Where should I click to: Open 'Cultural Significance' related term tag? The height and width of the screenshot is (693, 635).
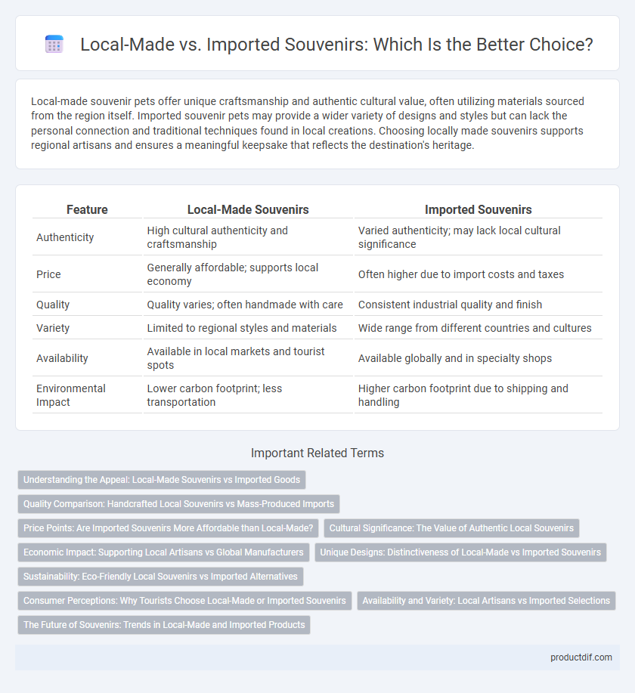click(x=451, y=528)
